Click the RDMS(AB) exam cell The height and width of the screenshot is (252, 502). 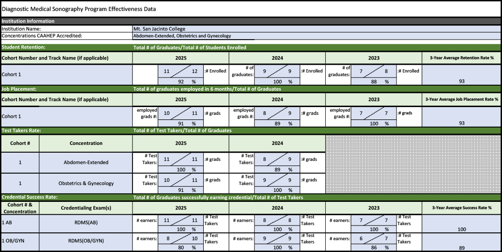86,223
